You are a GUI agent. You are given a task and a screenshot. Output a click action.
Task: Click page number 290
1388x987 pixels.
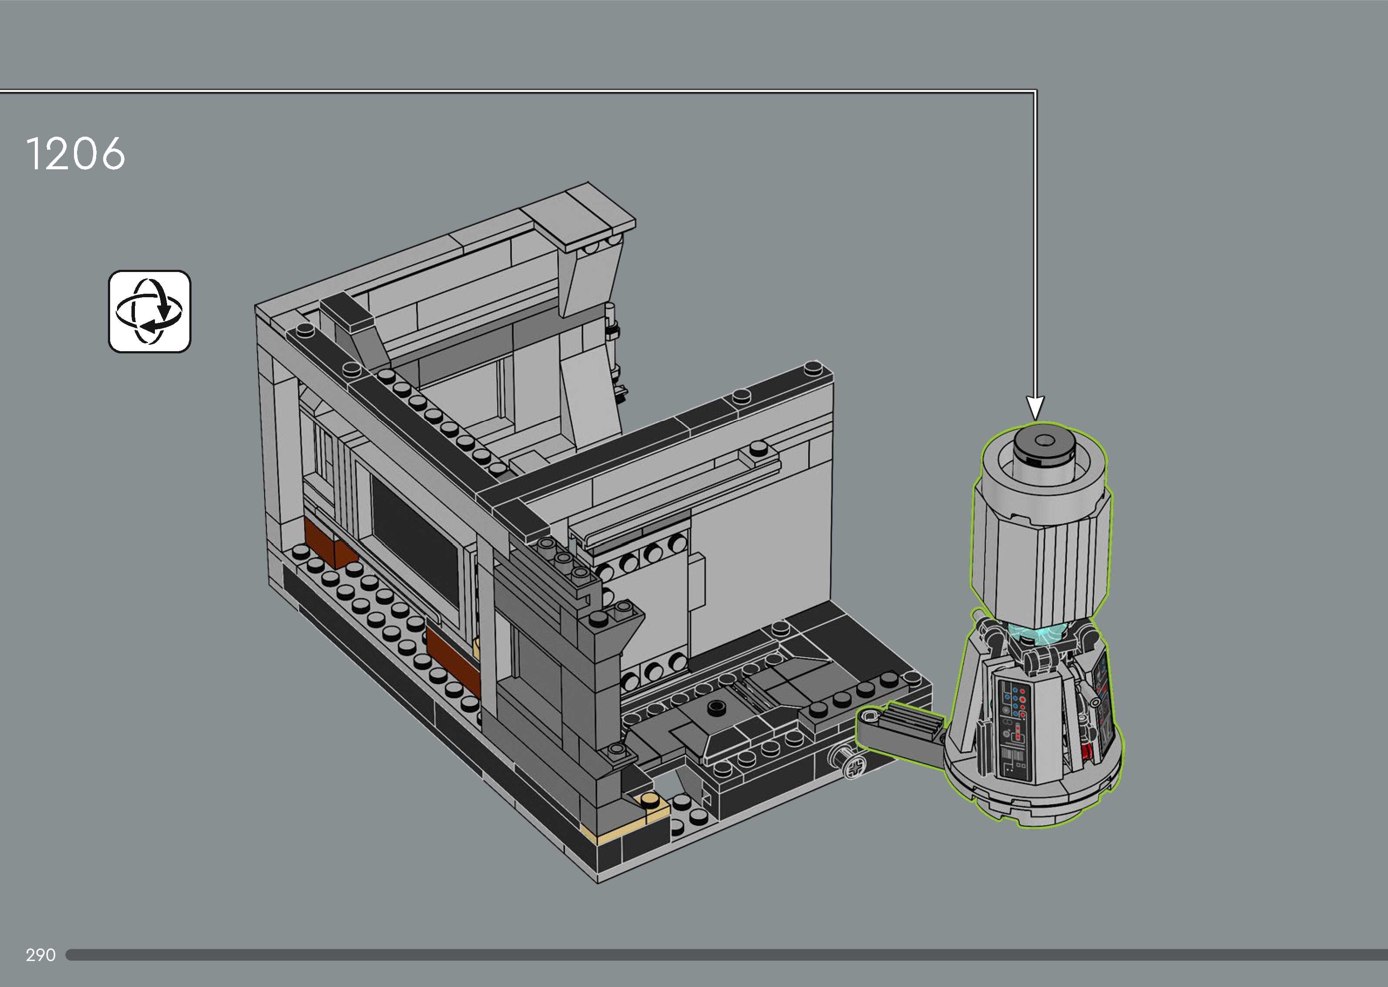pyautogui.click(x=40, y=955)
